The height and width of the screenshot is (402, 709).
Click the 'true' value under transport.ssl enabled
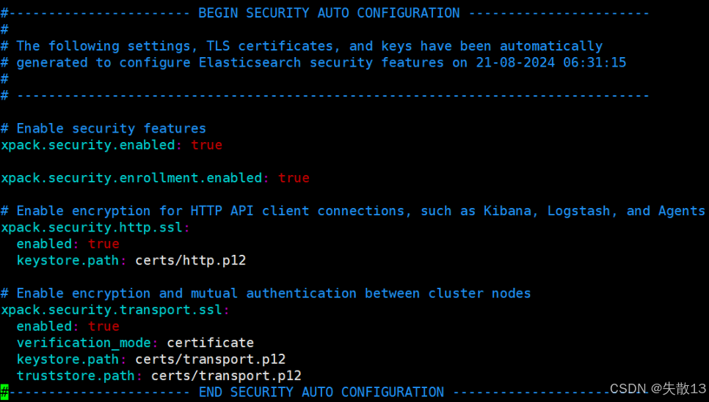click(103, 326)
